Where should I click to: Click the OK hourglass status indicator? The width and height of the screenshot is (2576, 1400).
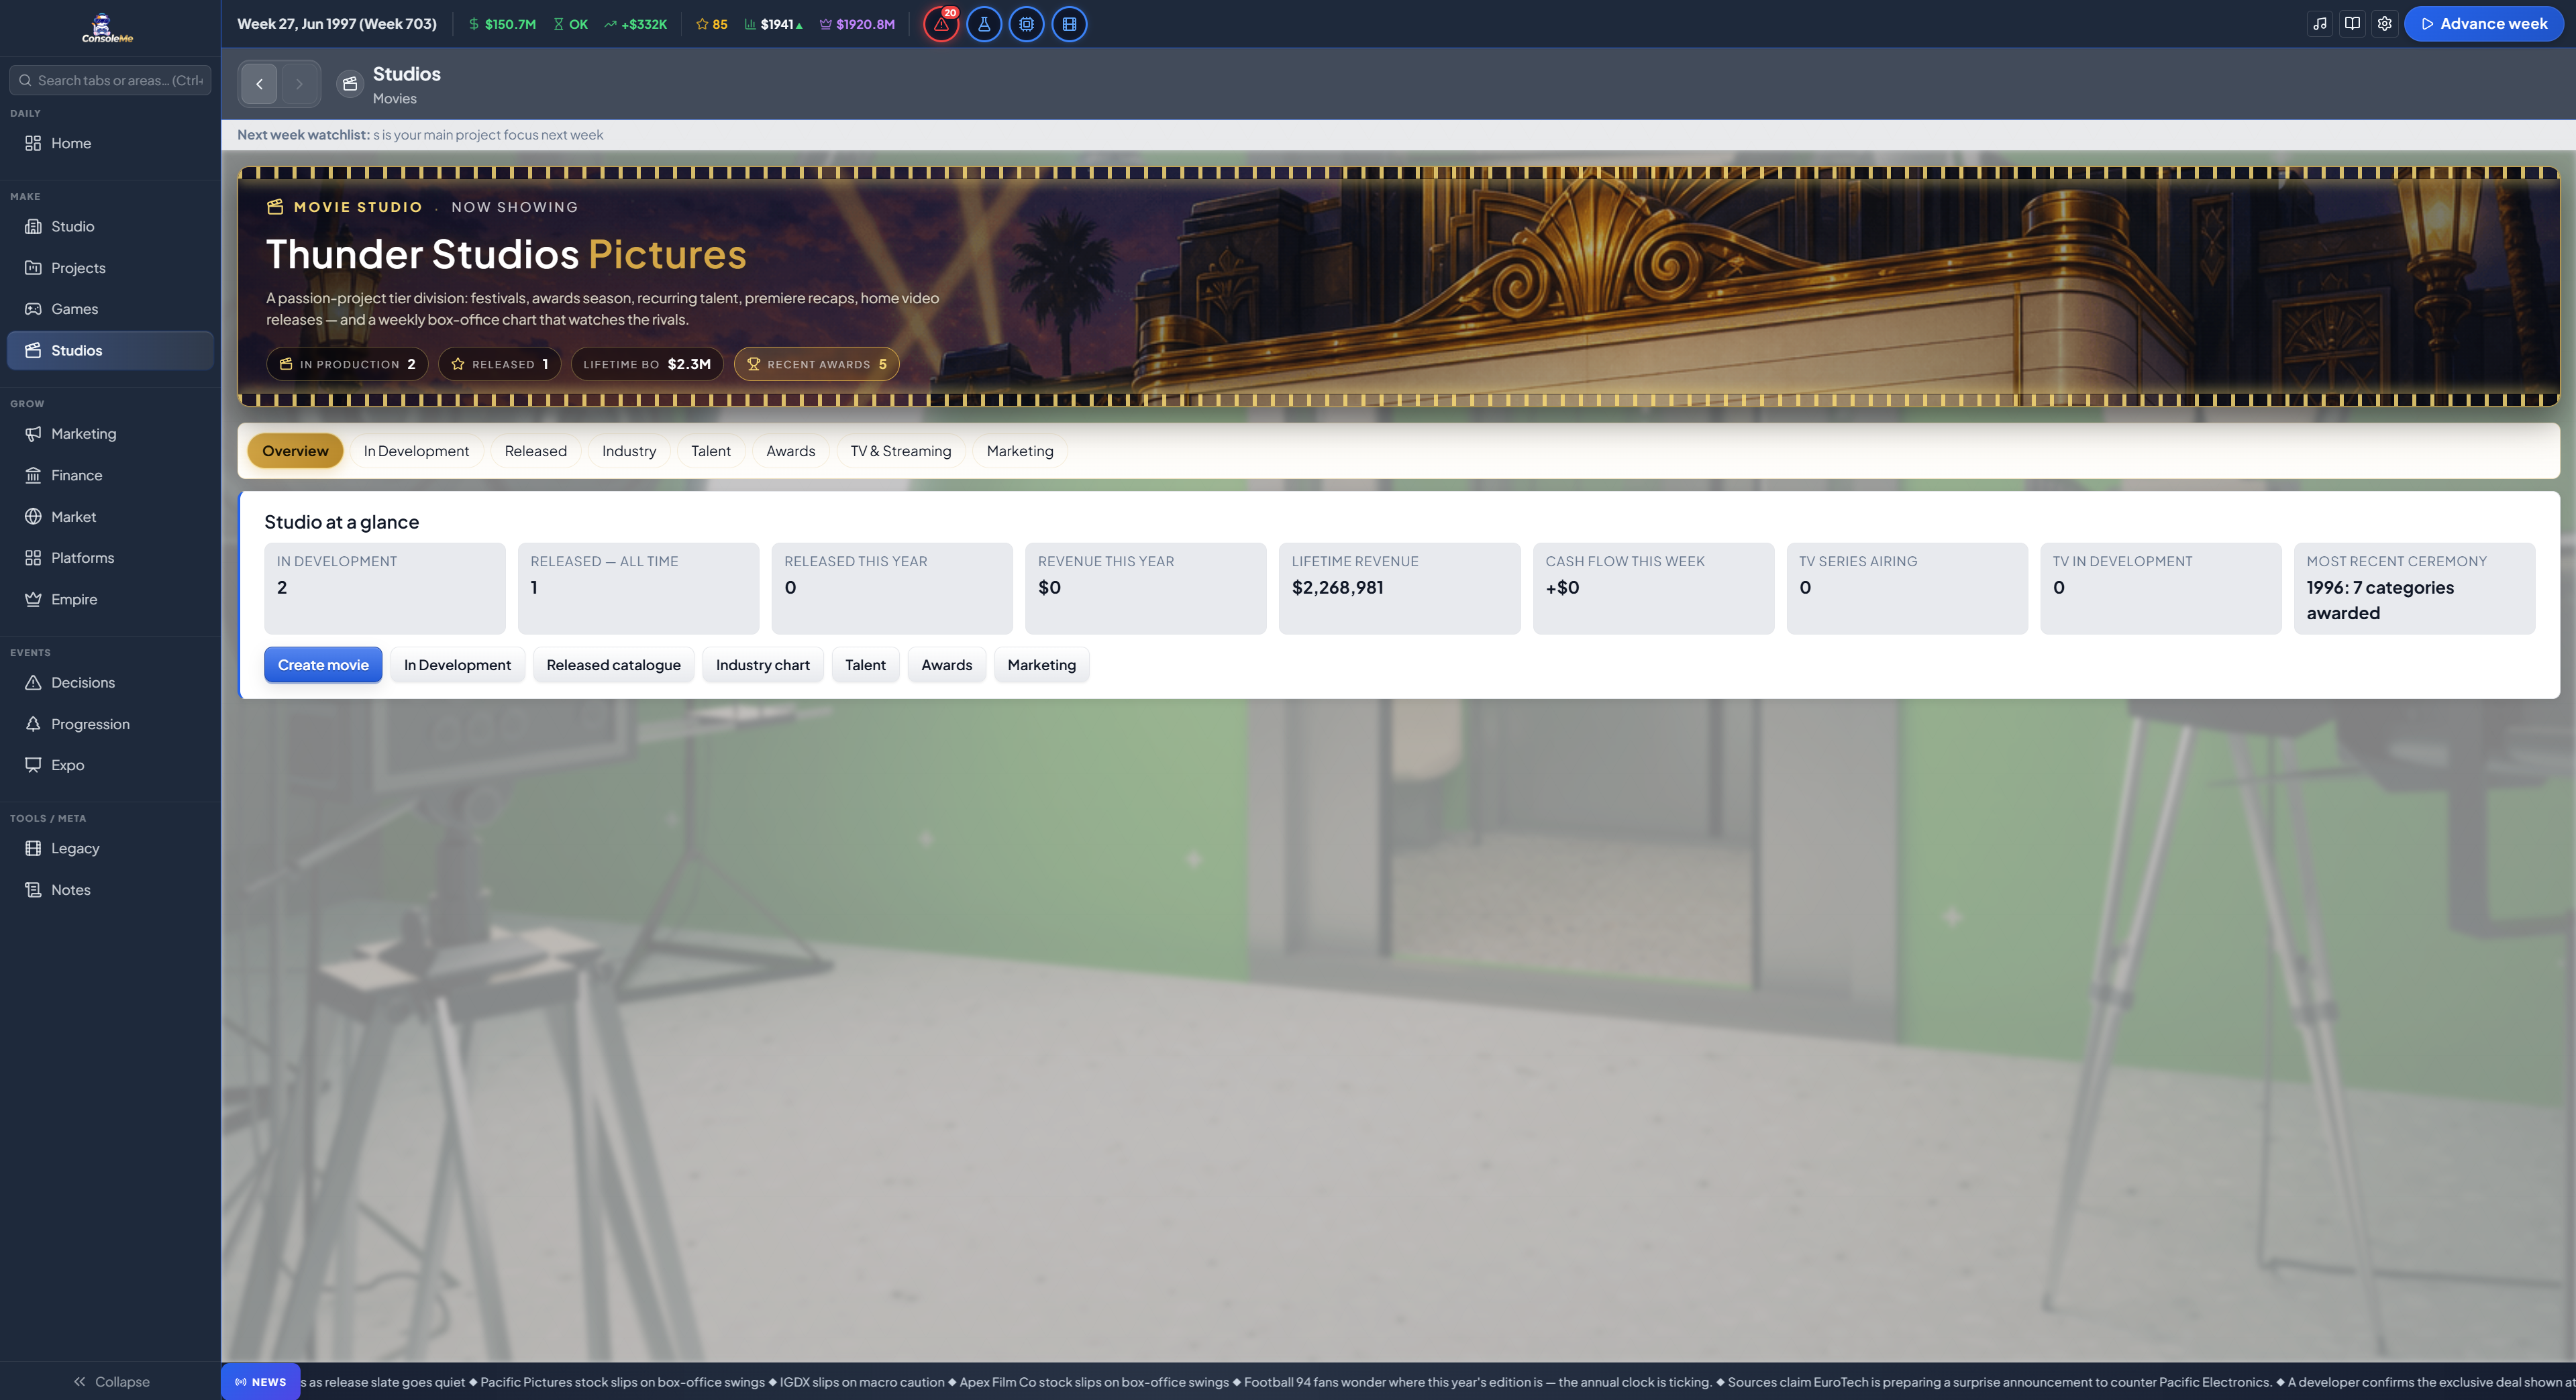coord(571,24)
